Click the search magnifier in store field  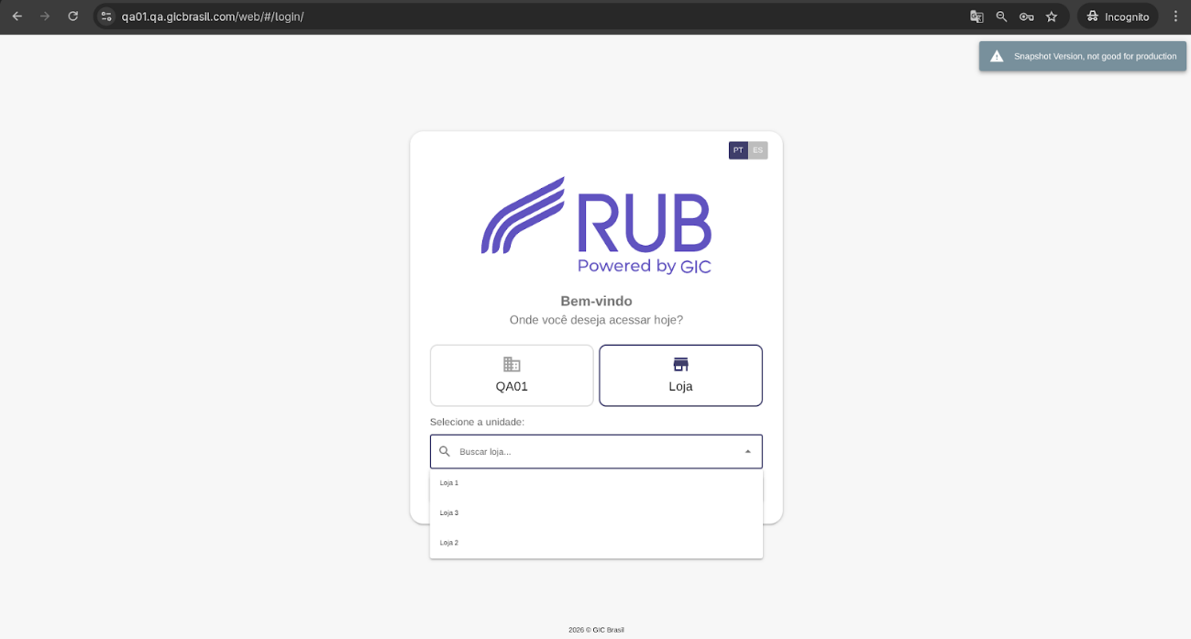445,451
